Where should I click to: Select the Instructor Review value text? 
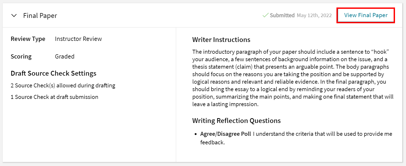click(x=78, y=39)
